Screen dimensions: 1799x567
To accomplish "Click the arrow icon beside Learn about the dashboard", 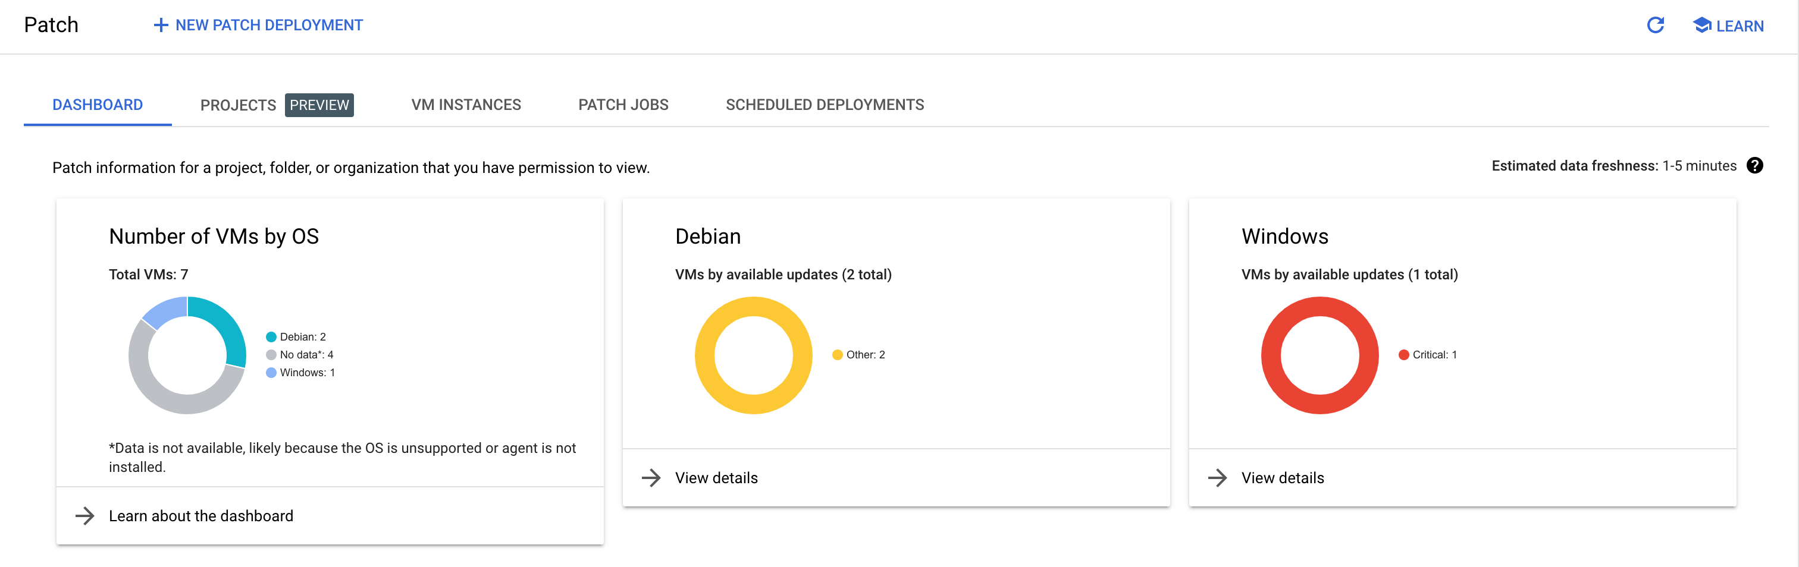I will [86, 516].
